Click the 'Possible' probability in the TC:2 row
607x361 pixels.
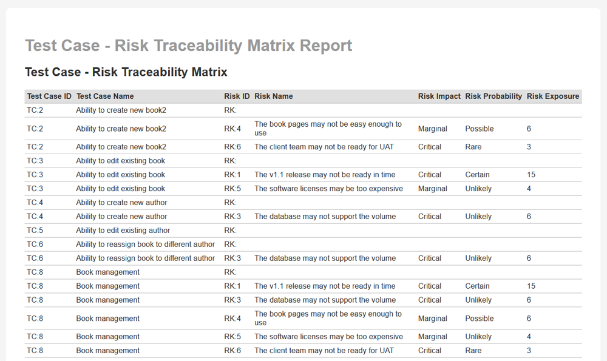(479, 129)
